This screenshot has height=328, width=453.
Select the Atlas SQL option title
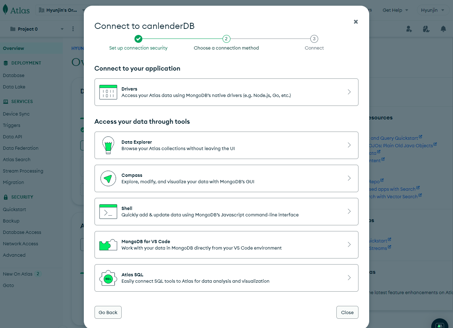(x=132, y=275)
